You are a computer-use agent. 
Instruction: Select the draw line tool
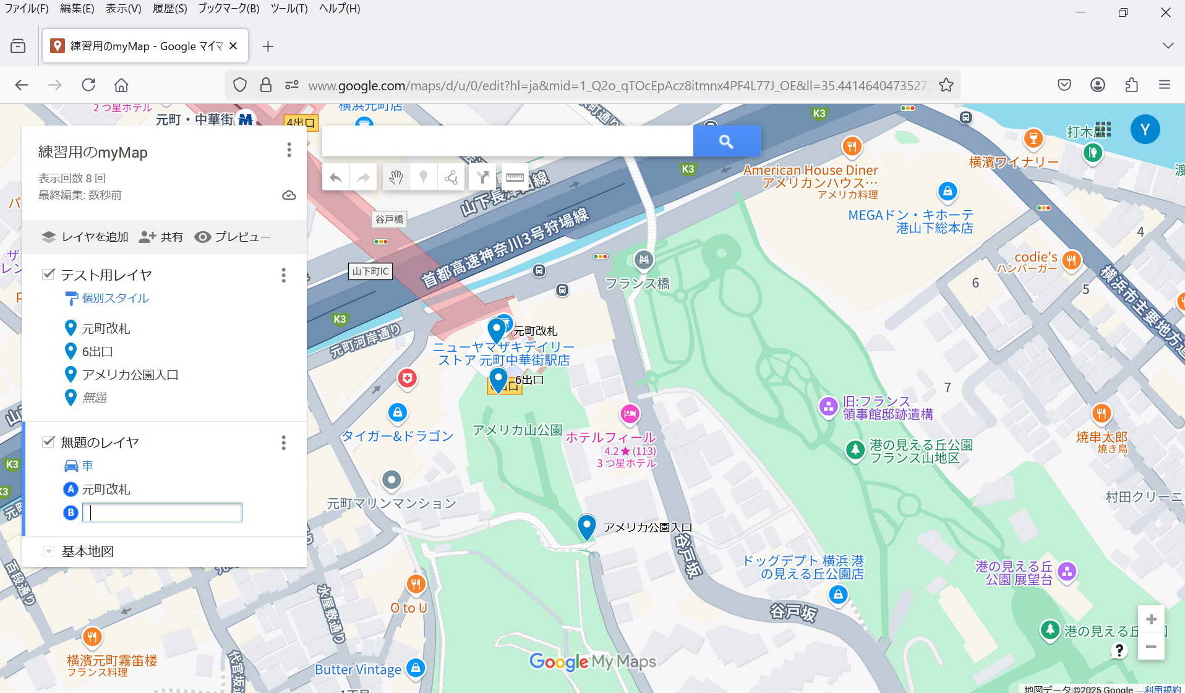(x=451, y=178)
